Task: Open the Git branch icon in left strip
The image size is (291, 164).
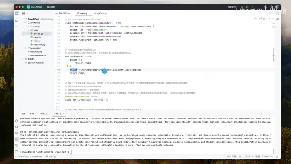Action: point(17,151)
